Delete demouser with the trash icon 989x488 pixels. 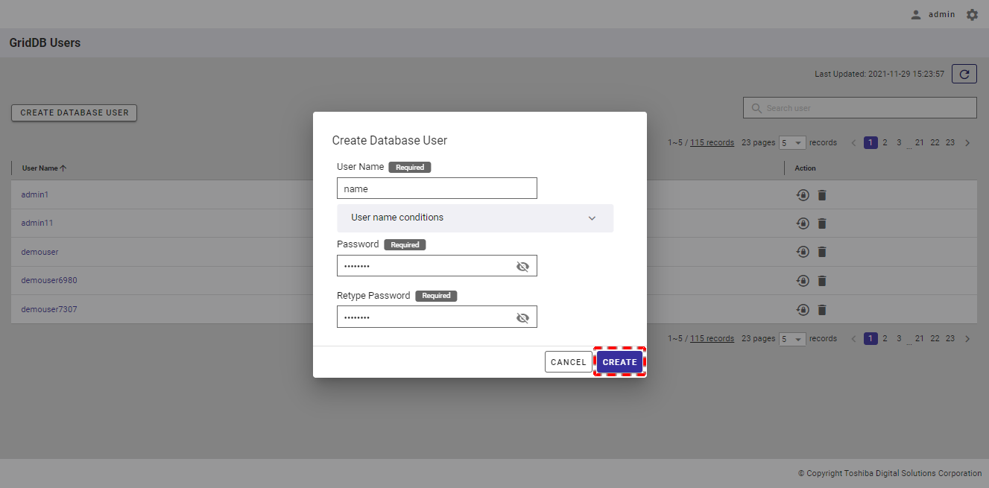point(822,252)
